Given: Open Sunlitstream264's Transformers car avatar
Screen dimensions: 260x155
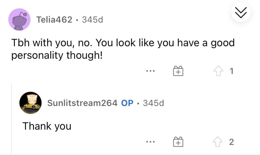Looking at the screenshot, I should coord(31,103).
